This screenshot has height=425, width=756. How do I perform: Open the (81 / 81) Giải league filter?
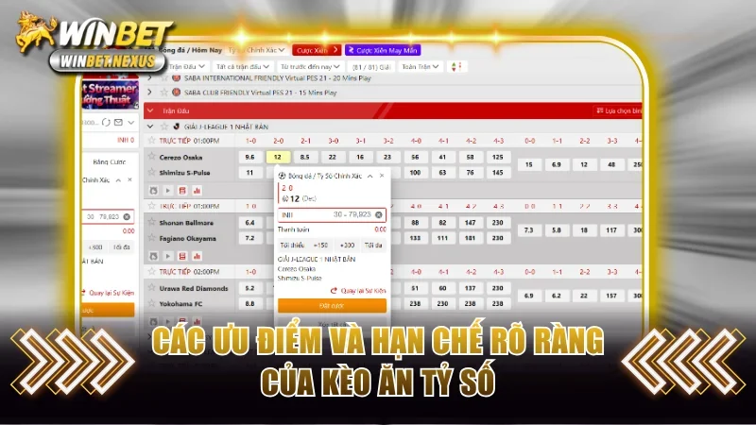[x=370, y=66]
